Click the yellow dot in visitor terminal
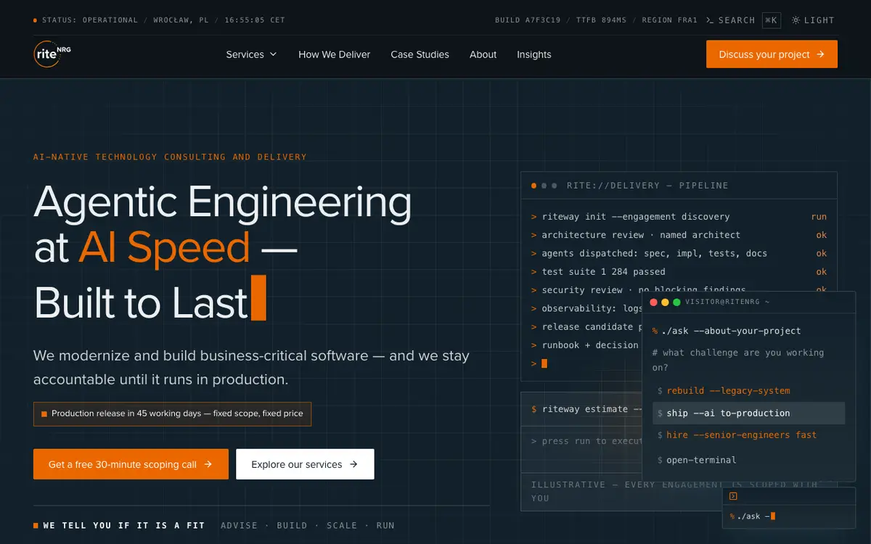Image resolution: width=871 pixels, height=544 pixels. coord(665,302)
